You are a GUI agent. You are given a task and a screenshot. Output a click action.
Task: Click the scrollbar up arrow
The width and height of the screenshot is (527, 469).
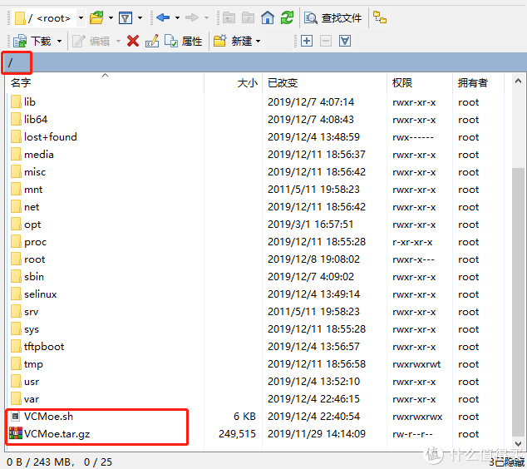tap(518, 81)
